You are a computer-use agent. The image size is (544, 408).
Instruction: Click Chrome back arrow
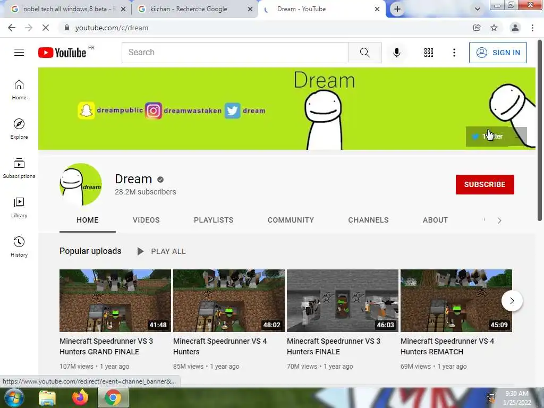(12, 28)
